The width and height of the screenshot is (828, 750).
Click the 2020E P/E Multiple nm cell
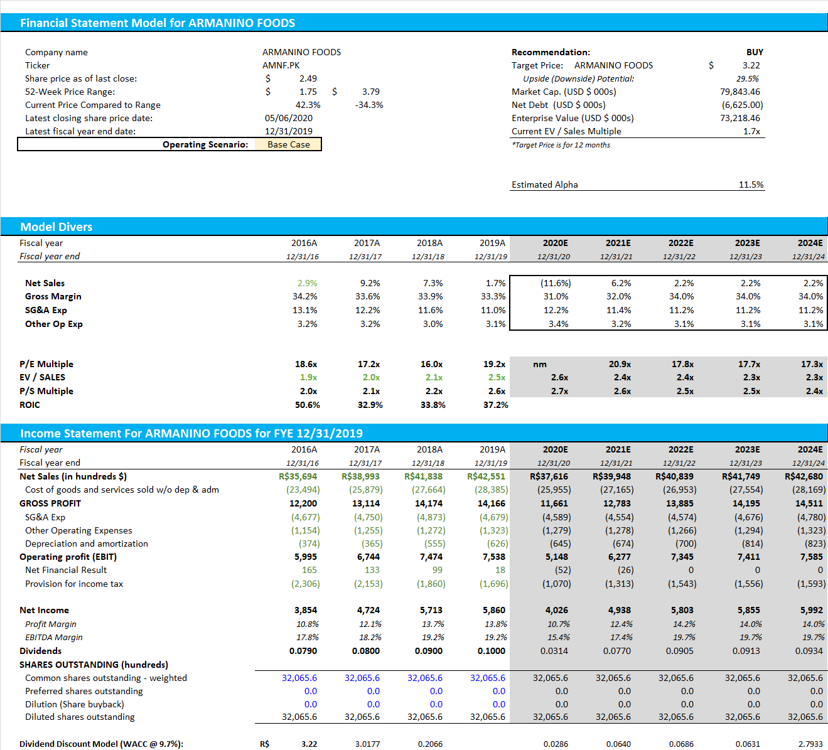point(540,364)
